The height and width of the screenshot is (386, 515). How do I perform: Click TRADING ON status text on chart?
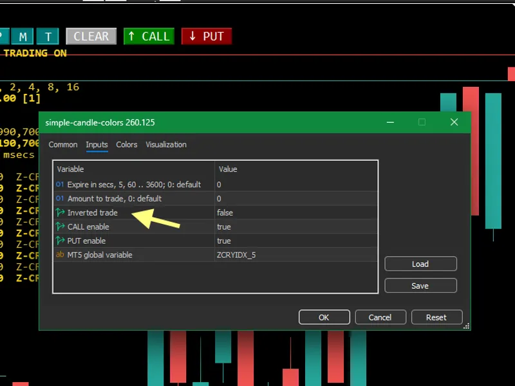[35, 53]
